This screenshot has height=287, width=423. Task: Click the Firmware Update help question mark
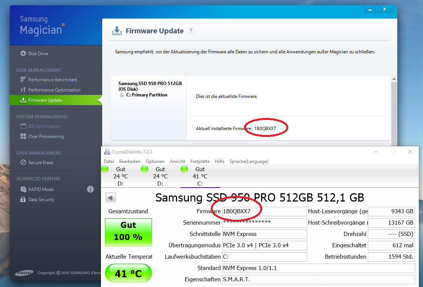click(x=191, y=31)
